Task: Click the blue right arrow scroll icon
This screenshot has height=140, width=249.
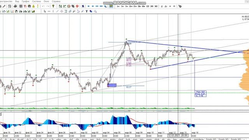Action: [x=93, y=6]
